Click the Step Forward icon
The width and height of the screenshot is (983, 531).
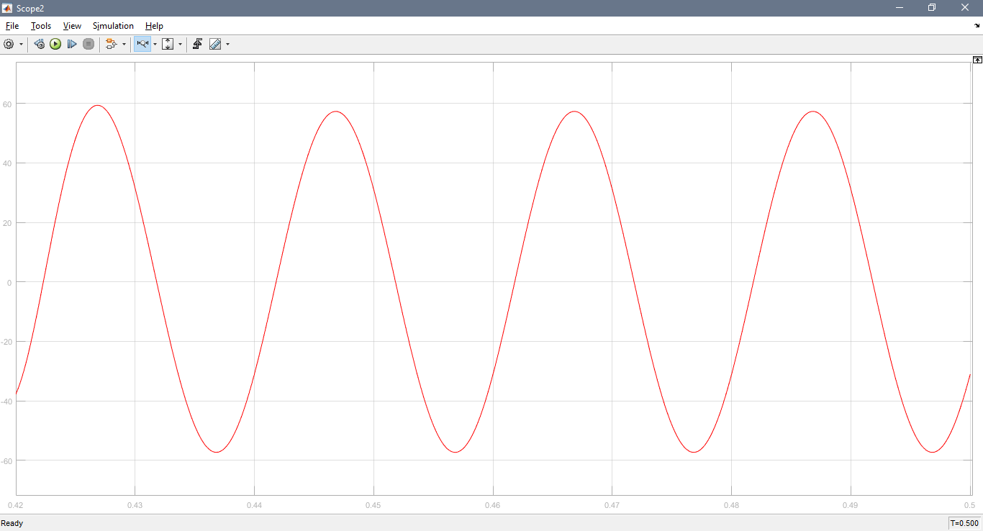72,44
